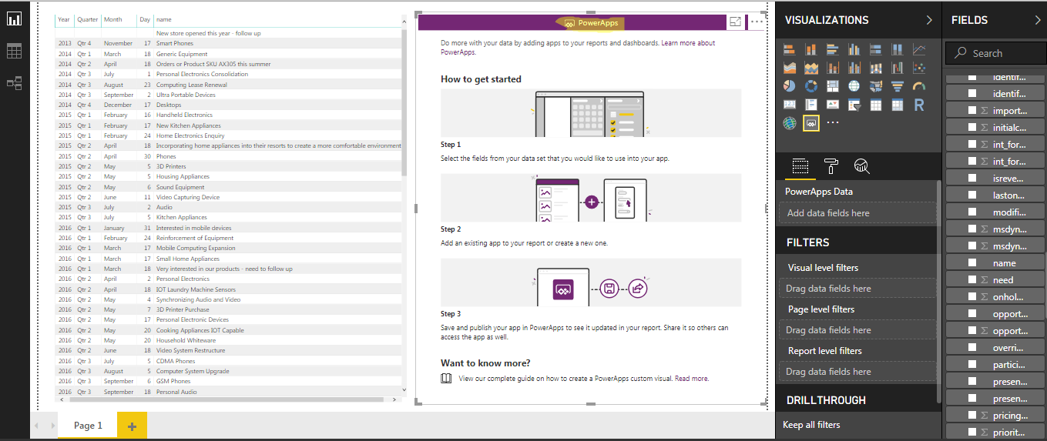
Task: Select the Filled map visualization
Action: [875, 86]
